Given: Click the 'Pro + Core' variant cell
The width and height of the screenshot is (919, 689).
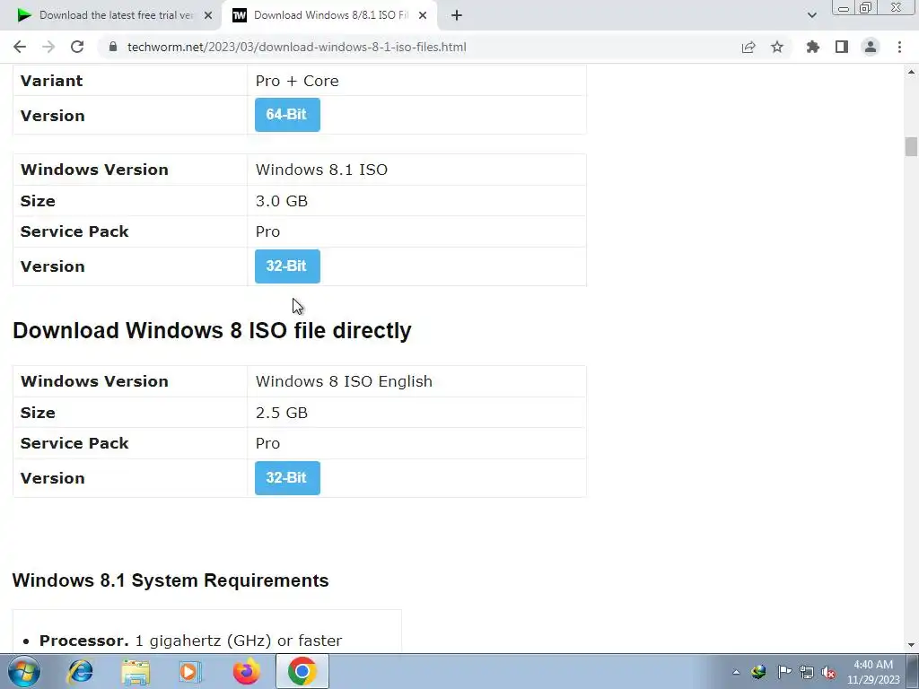Looking at the screenshot, I should [x=416, y=81].
